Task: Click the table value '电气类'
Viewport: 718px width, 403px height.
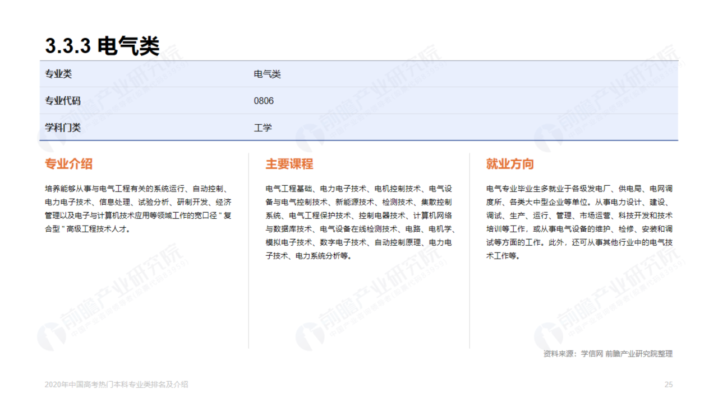Action: pyautogui.click(x=267, y=74)
